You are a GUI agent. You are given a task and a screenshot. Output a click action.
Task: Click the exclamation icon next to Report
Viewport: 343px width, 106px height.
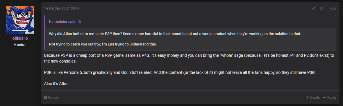tap(46, 97)
